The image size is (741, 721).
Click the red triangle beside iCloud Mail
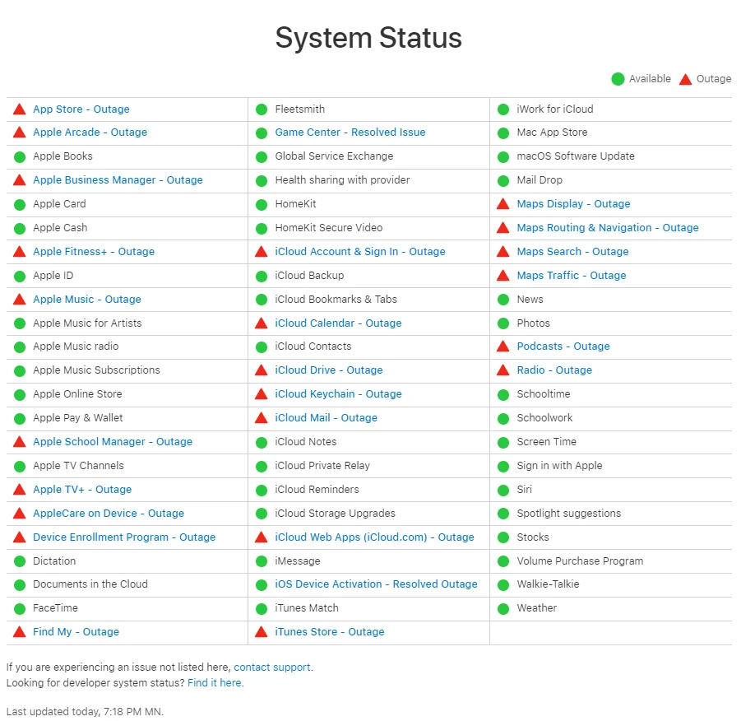[x=262, y=418]
